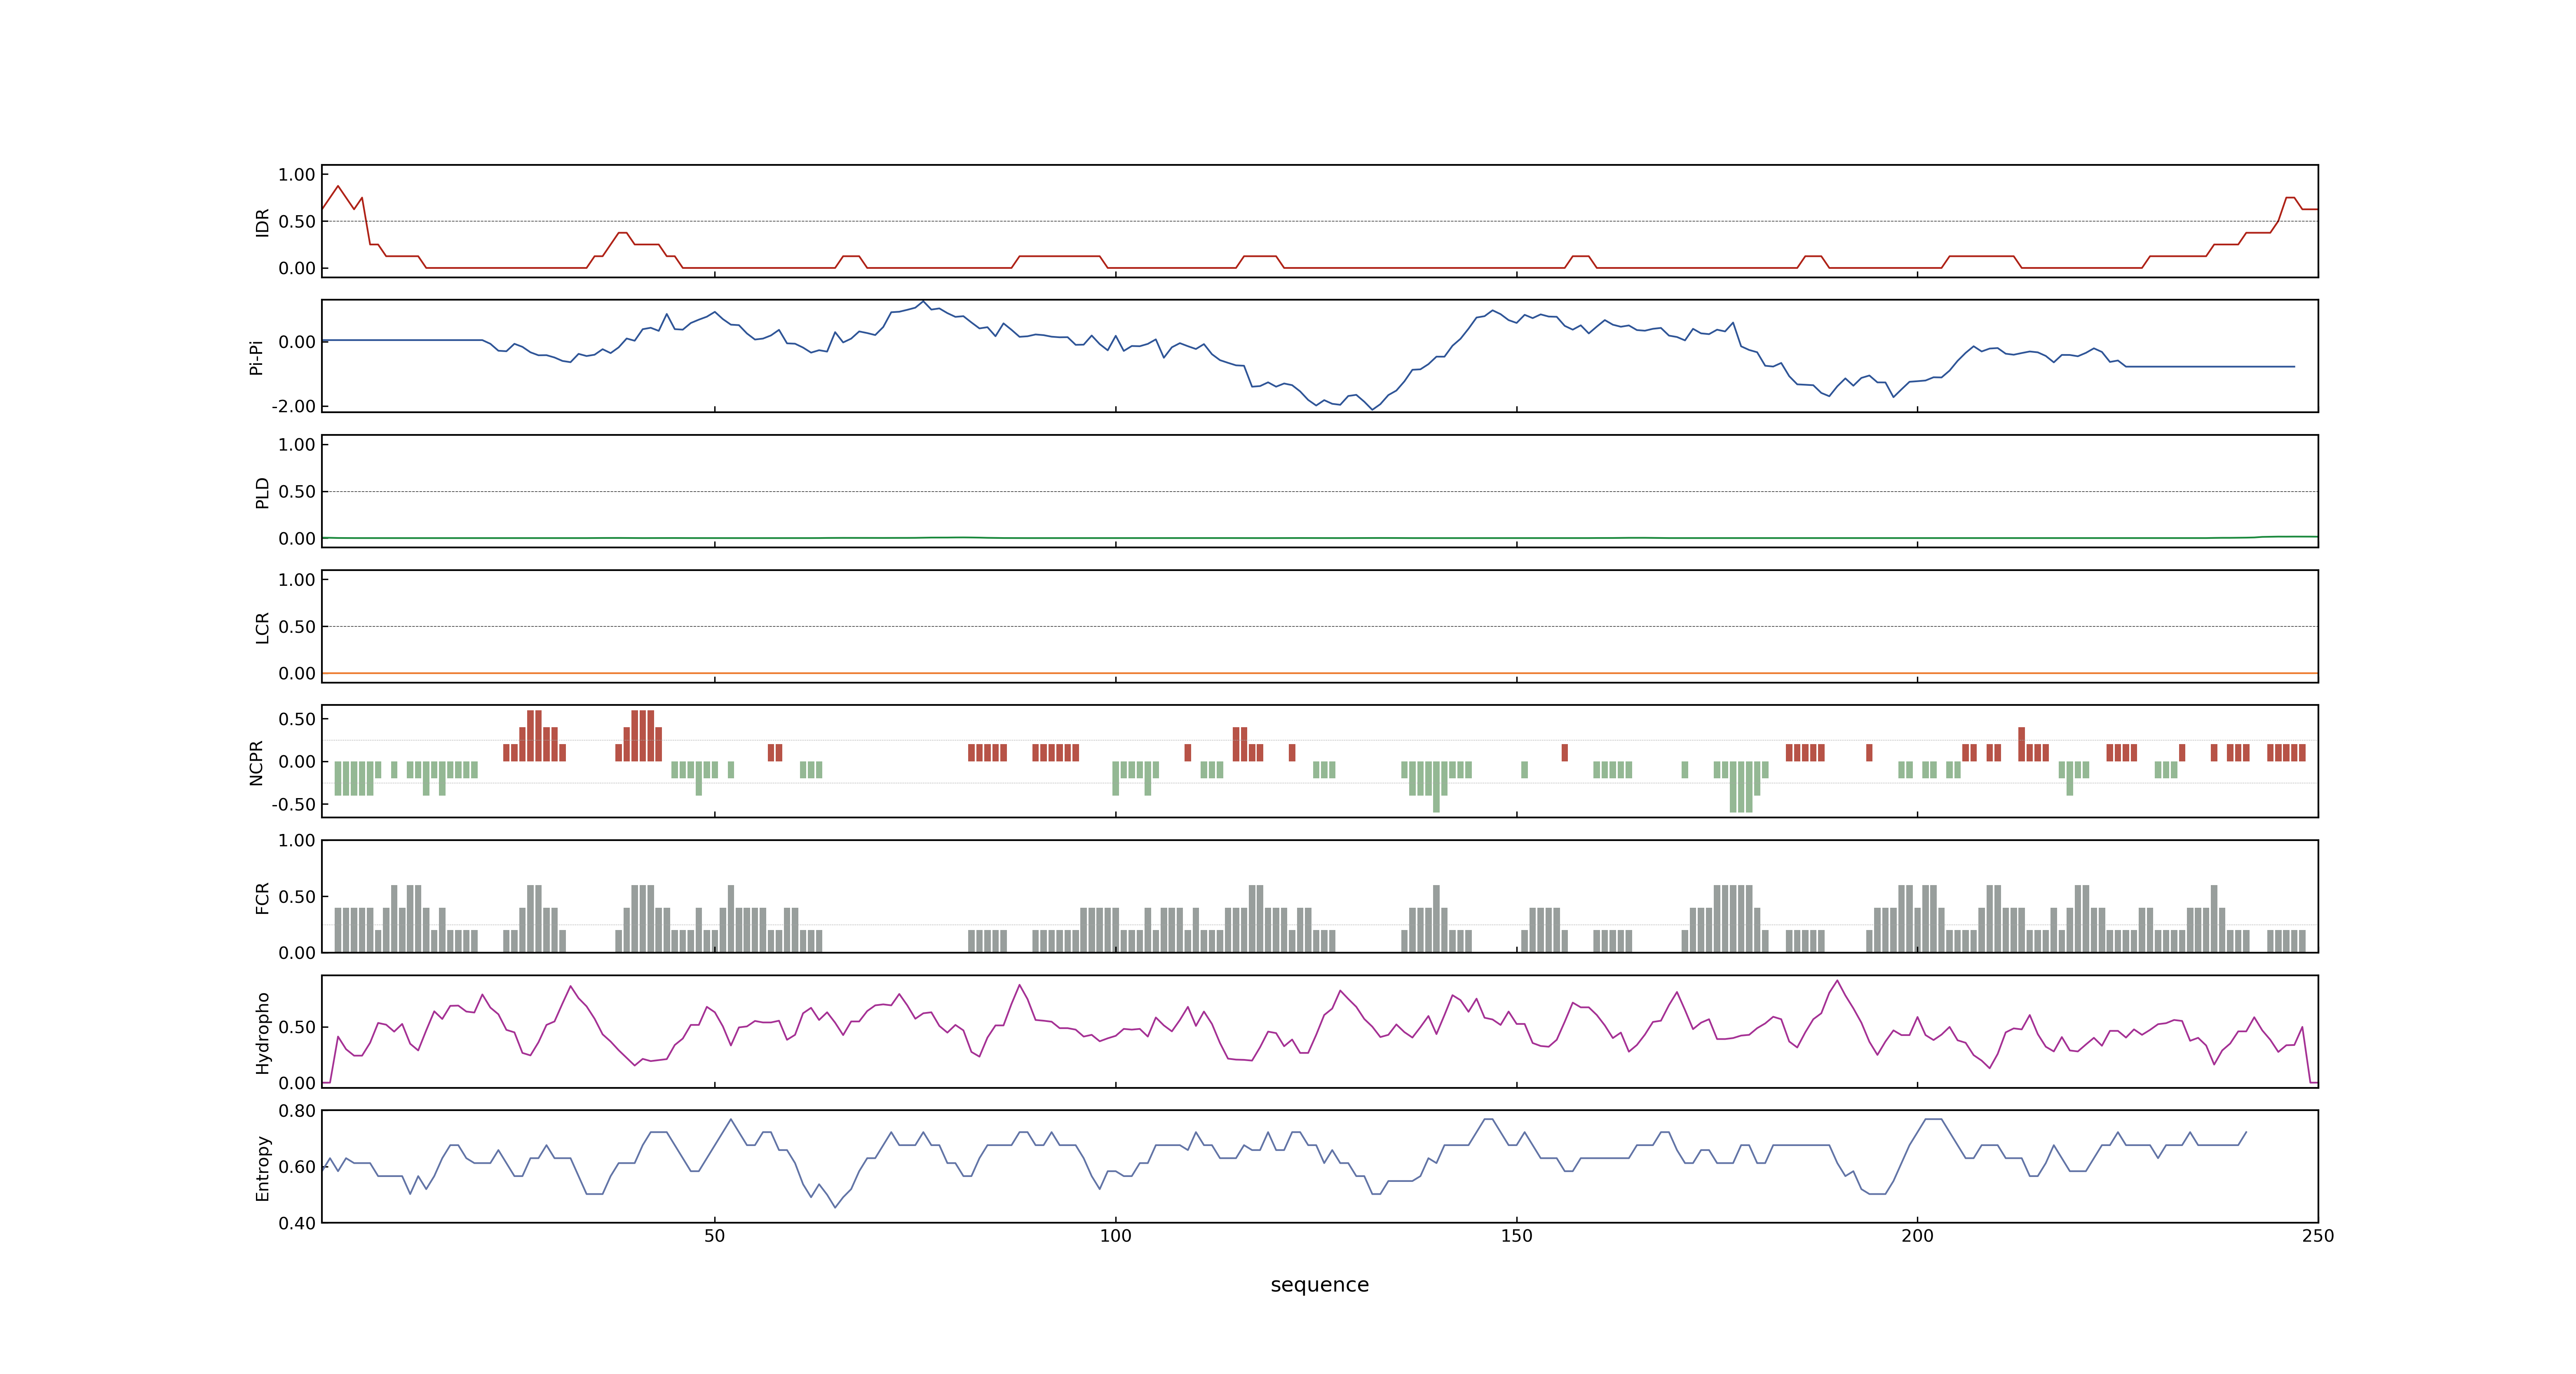This screenshot has height=1374, width=2576.
Task: Click the -2.00 tick on Pi-Pi axis
Action: [293, 406]
